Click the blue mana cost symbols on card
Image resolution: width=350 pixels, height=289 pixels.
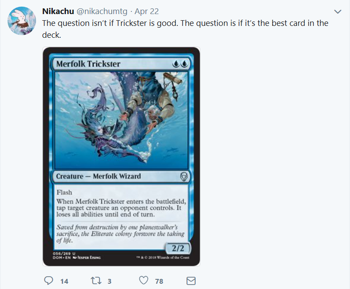coord(180,64)
